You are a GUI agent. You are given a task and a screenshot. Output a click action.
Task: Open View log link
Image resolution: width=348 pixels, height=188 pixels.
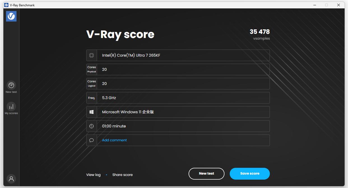tap(93, 175)
